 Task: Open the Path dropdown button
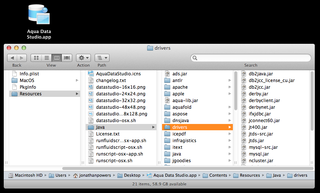tap(102, 58)
